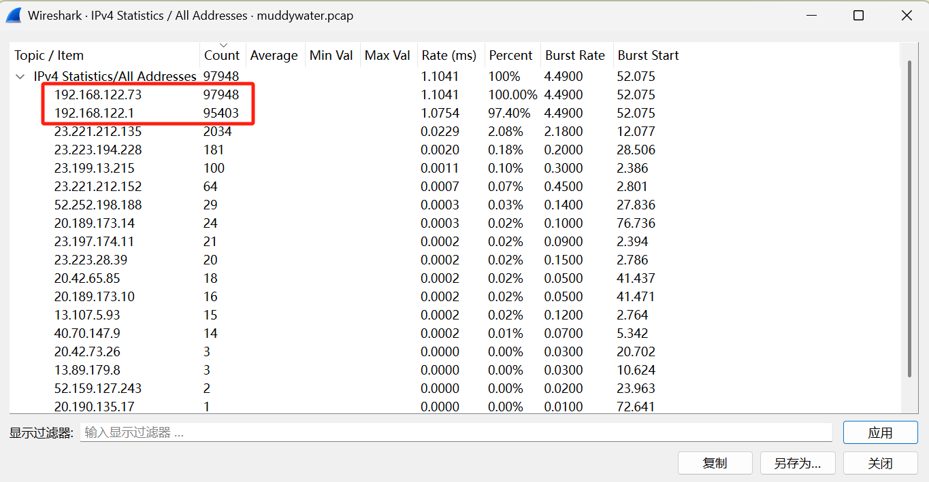Click the Burst Rate column header
Viewport: 929px width, 482px height.
pyautogui.click(x=575, y=55)
